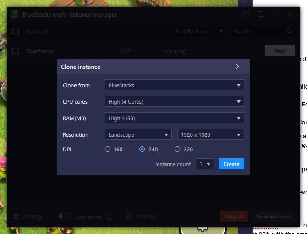Screen dimensions: 307x234
Task: Select the 160 DPI radio button
Action: tap(108, 149)
